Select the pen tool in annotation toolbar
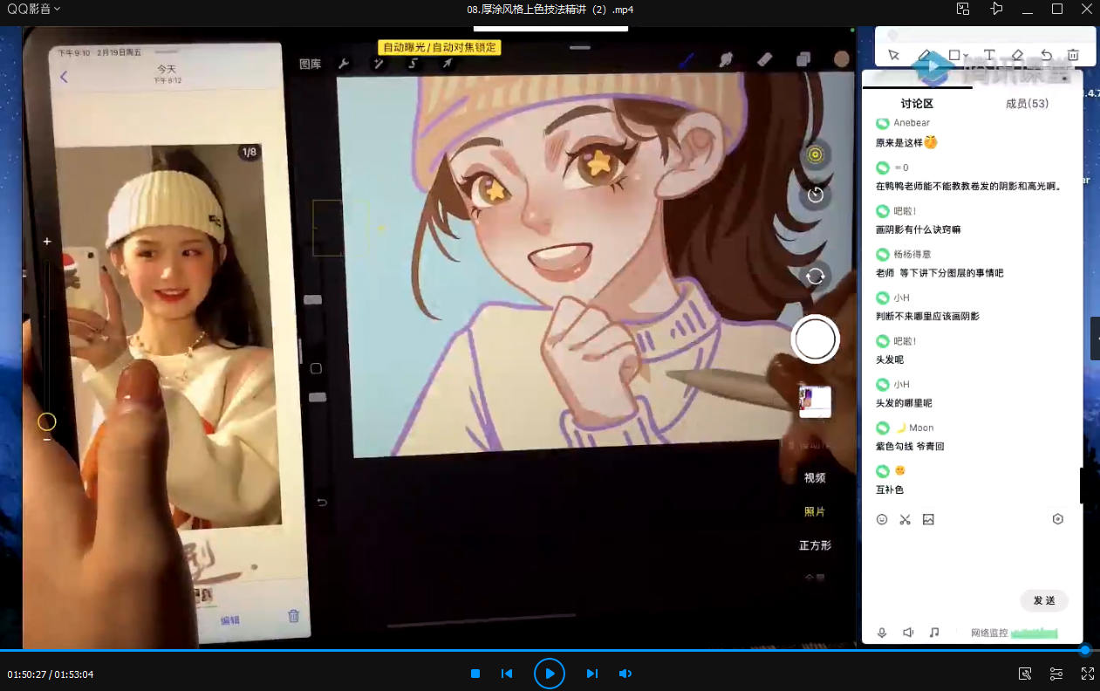 click(925, 55)
